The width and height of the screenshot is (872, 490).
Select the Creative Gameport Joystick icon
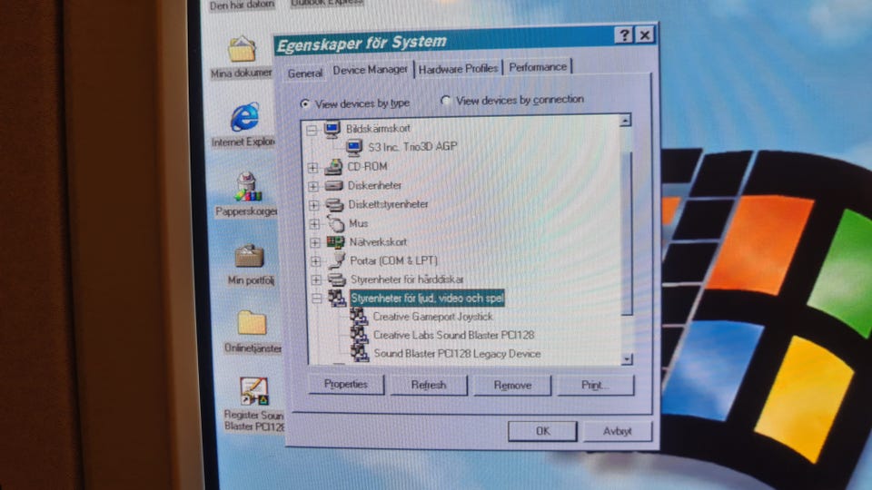point(359,318)
